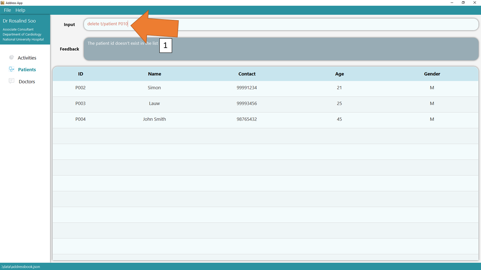Click the Activities sidebar icon
Image resolution: width=481 pixels, height=270 pixels.
pyautogui.click(x=12, y=57)
